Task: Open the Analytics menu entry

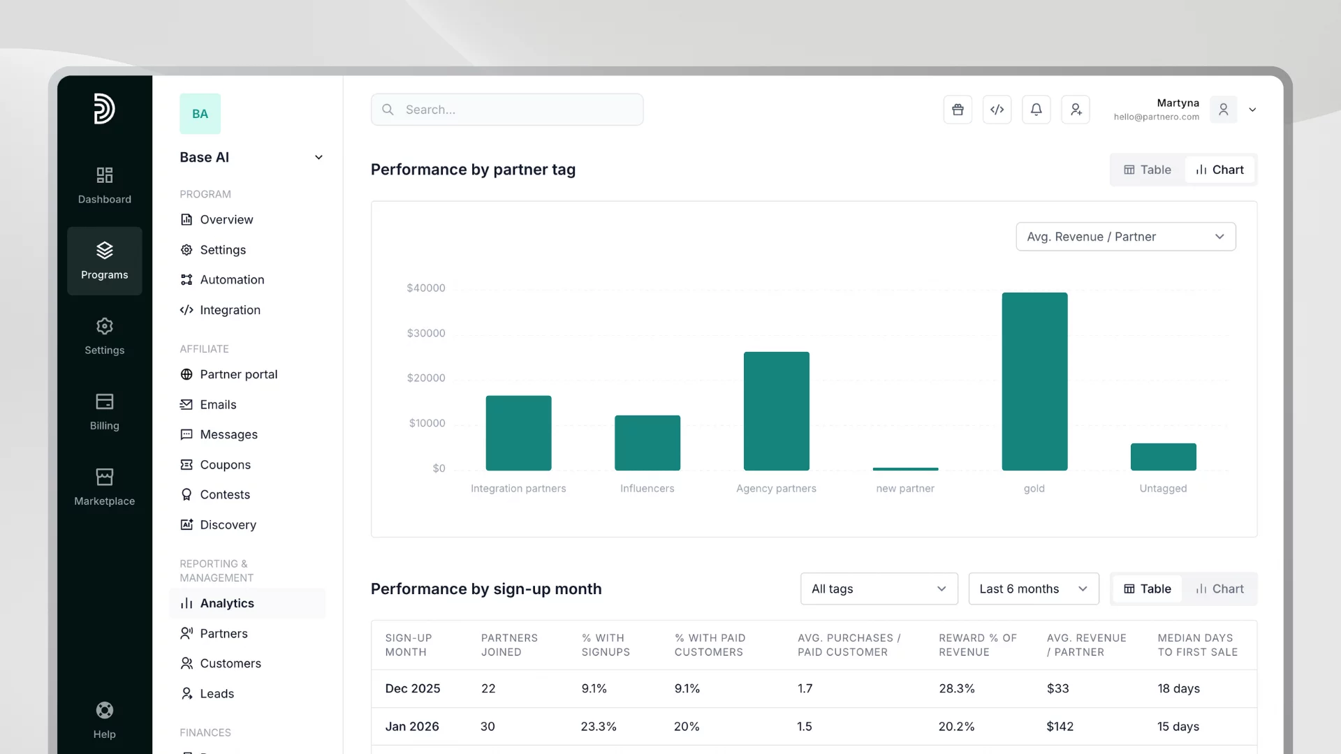Action: (226, 603)
